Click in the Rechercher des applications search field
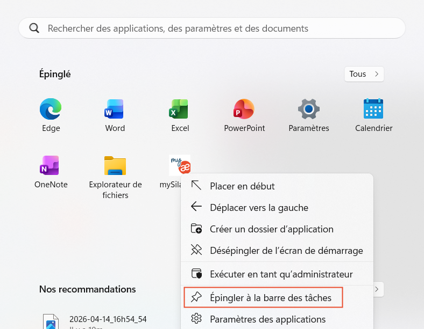Image resolution: width=424 pixels, height=329 pixels. click(212, 28)
